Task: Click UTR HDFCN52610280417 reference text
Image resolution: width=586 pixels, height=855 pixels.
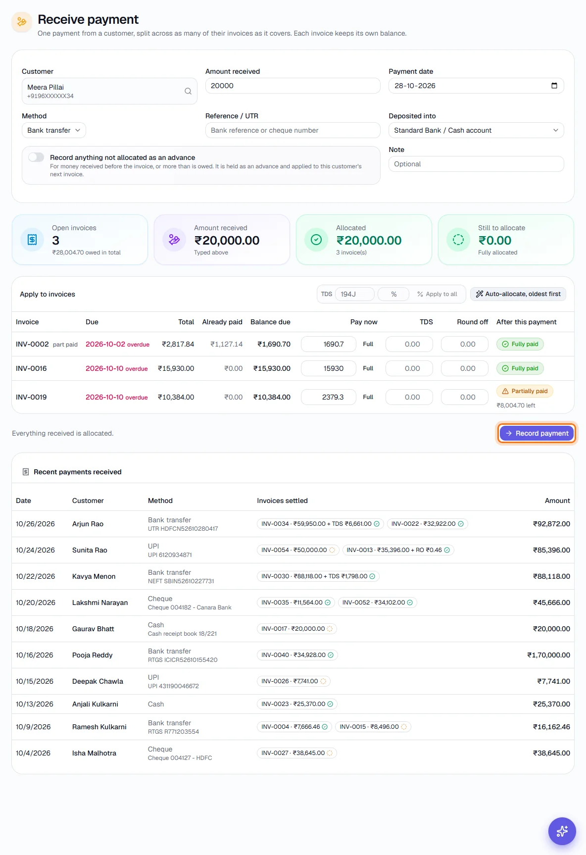Action: pyautogui.click(x=183, y=529)
